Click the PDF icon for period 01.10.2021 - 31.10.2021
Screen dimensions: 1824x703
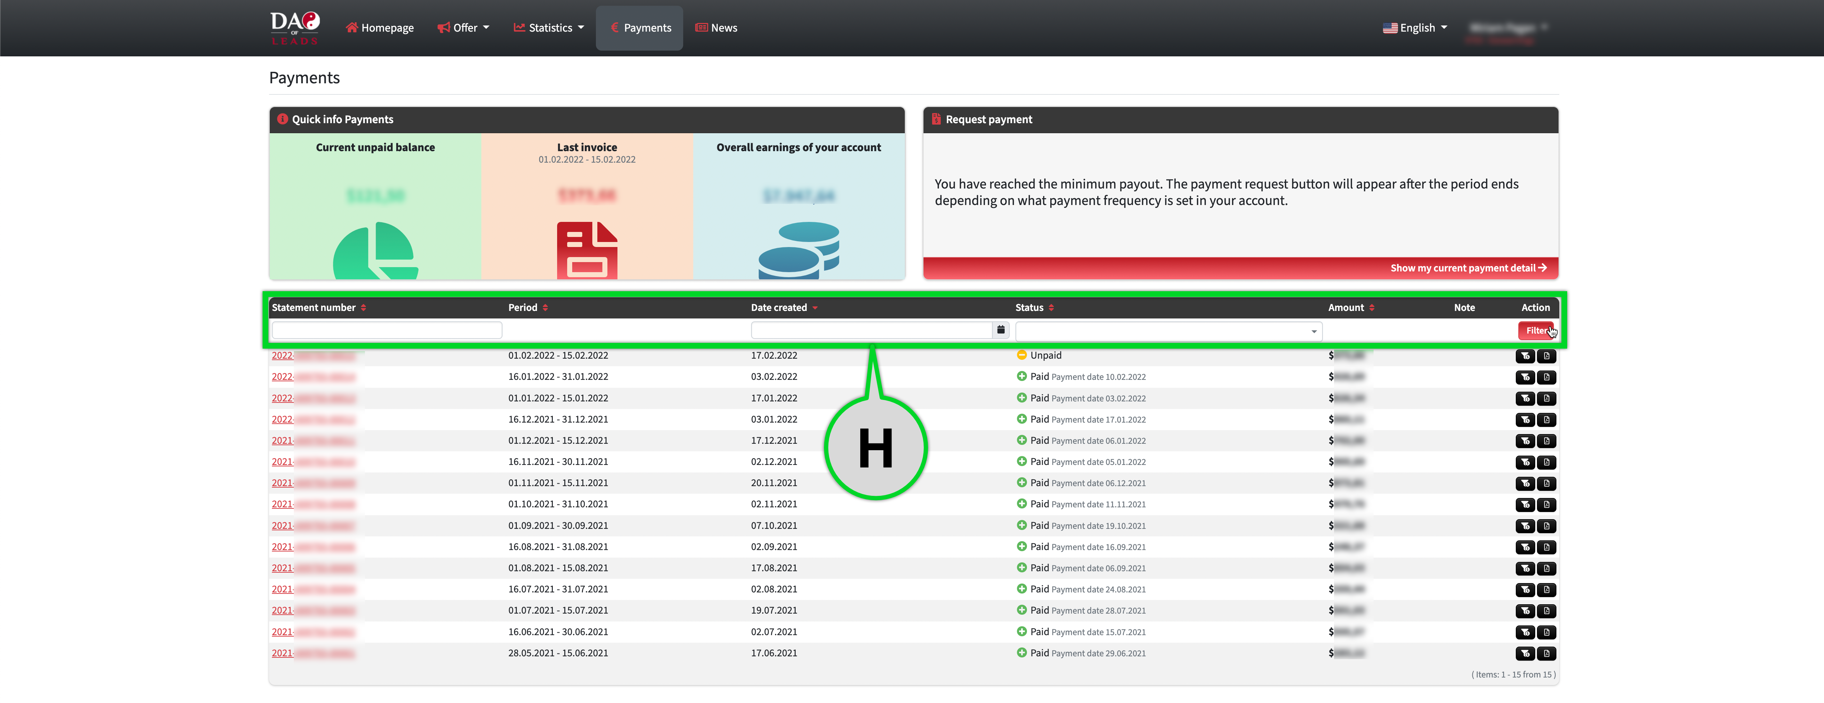1546,505
